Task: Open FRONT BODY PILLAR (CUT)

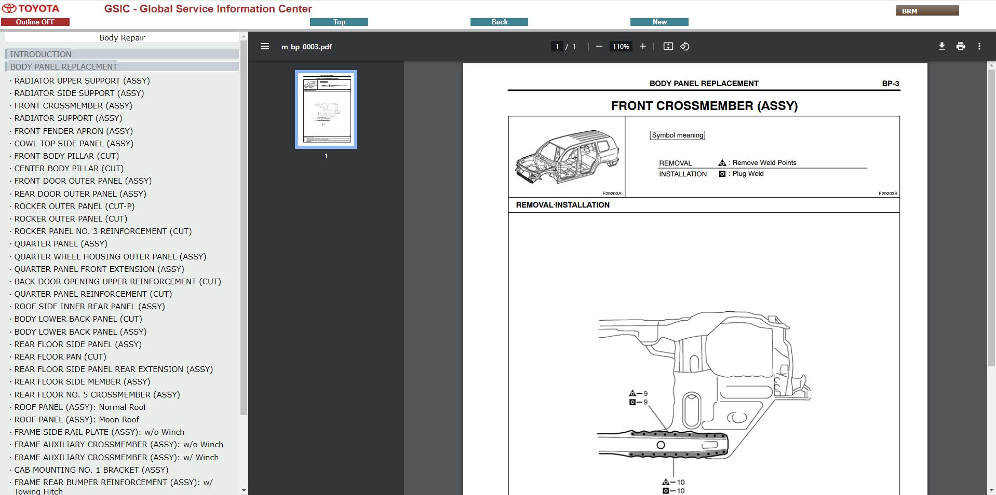Action: pyautogui.click(x=66, y=156)
